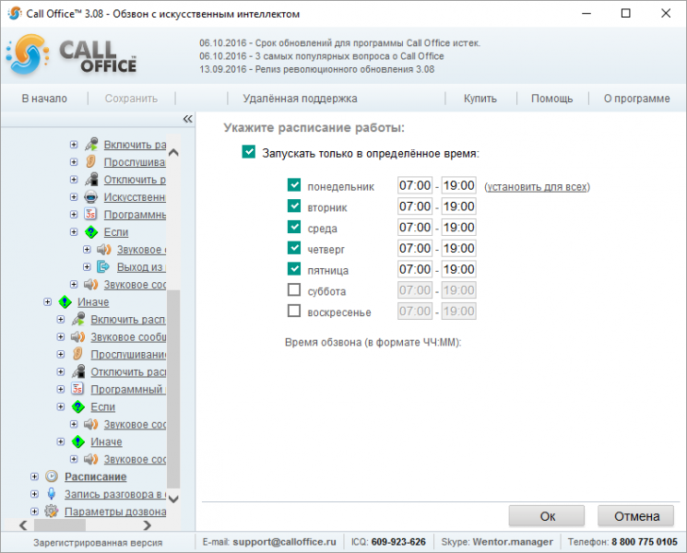The image size is (687, 553).
Task: Open the Помощь menu item
Action: coord(551,99)
